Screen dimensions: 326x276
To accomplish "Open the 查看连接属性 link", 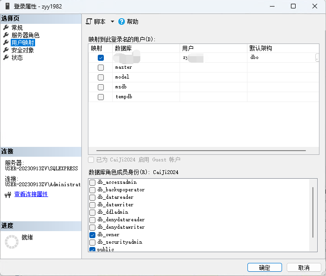I will [31, 195].
